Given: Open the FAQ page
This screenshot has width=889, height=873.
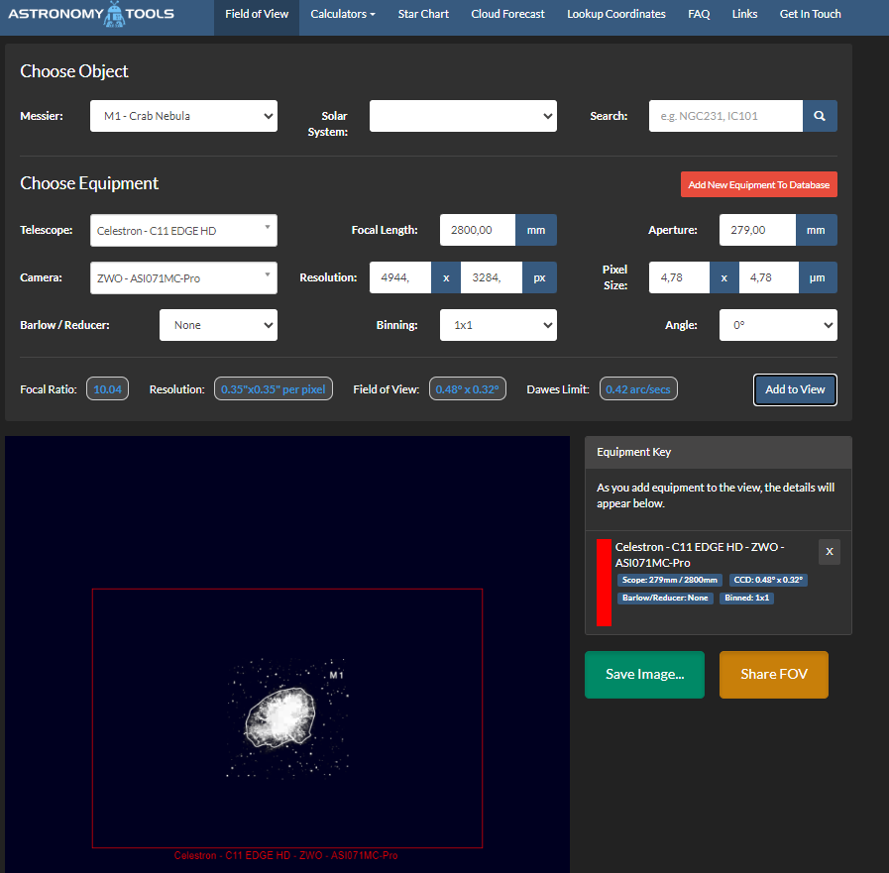Looking at the screenshot, I should [699, 14].
